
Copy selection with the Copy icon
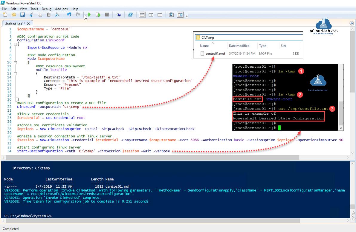click(x=40, y=15)
